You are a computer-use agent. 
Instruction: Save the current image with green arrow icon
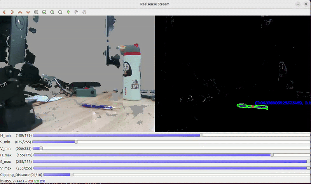pyautogui.click(x=68, y=12)
